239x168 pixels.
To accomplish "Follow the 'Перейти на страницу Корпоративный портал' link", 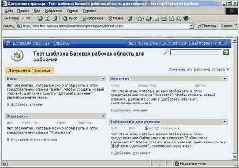I will pyautogui.click(x=178, y=43).
